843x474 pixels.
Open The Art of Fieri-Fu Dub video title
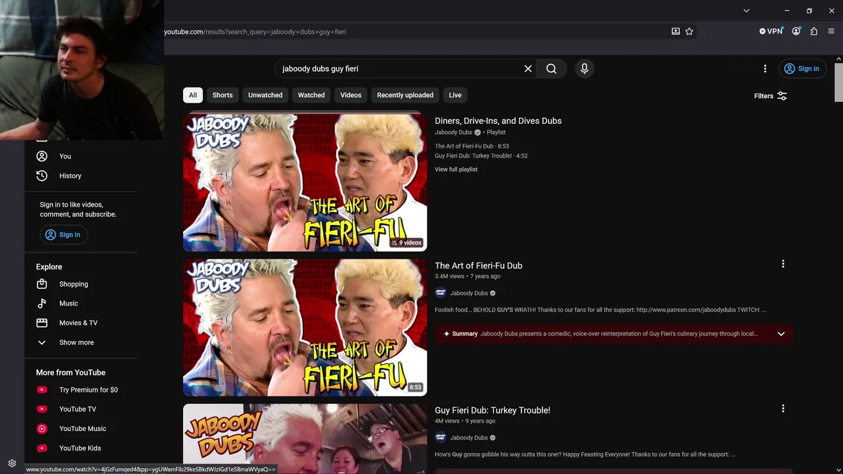pyautogui.click(x=478, y=265)
